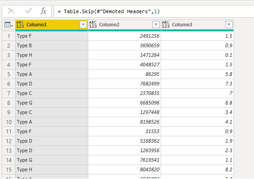
Task: Open the table options icon in the header corner
Action: click(x=9, y=25)
